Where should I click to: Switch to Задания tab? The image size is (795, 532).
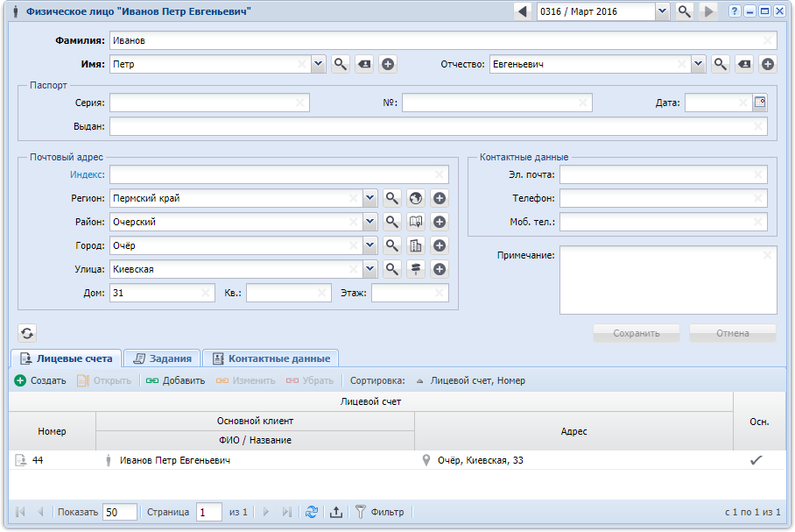[x=162, y=358]
